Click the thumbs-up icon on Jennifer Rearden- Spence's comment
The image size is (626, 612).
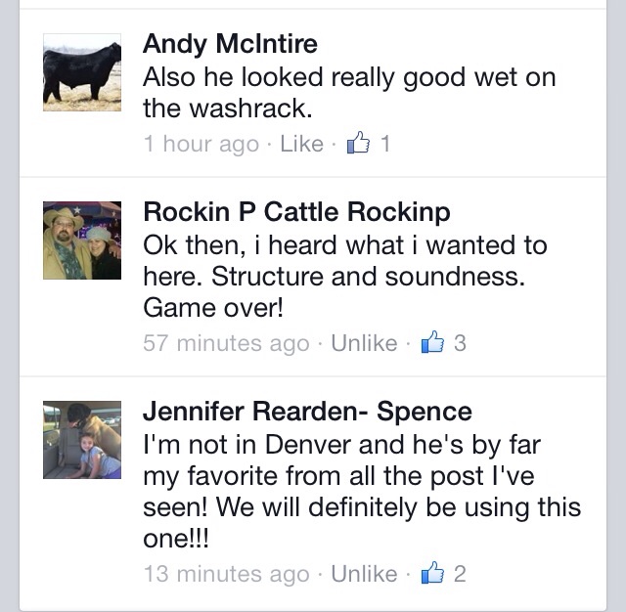pos(432,574)
